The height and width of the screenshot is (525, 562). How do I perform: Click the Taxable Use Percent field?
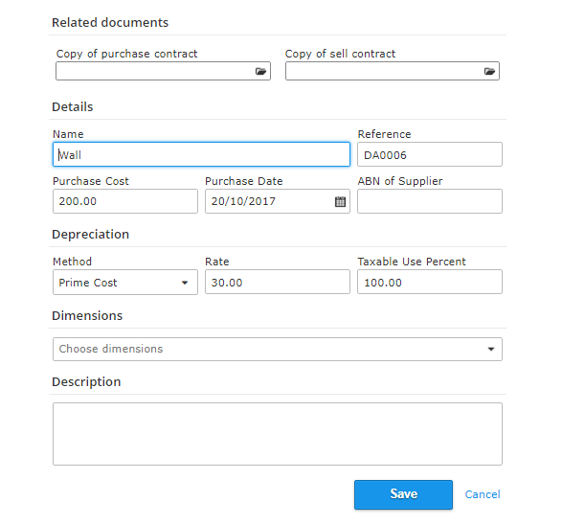(430, 283)
